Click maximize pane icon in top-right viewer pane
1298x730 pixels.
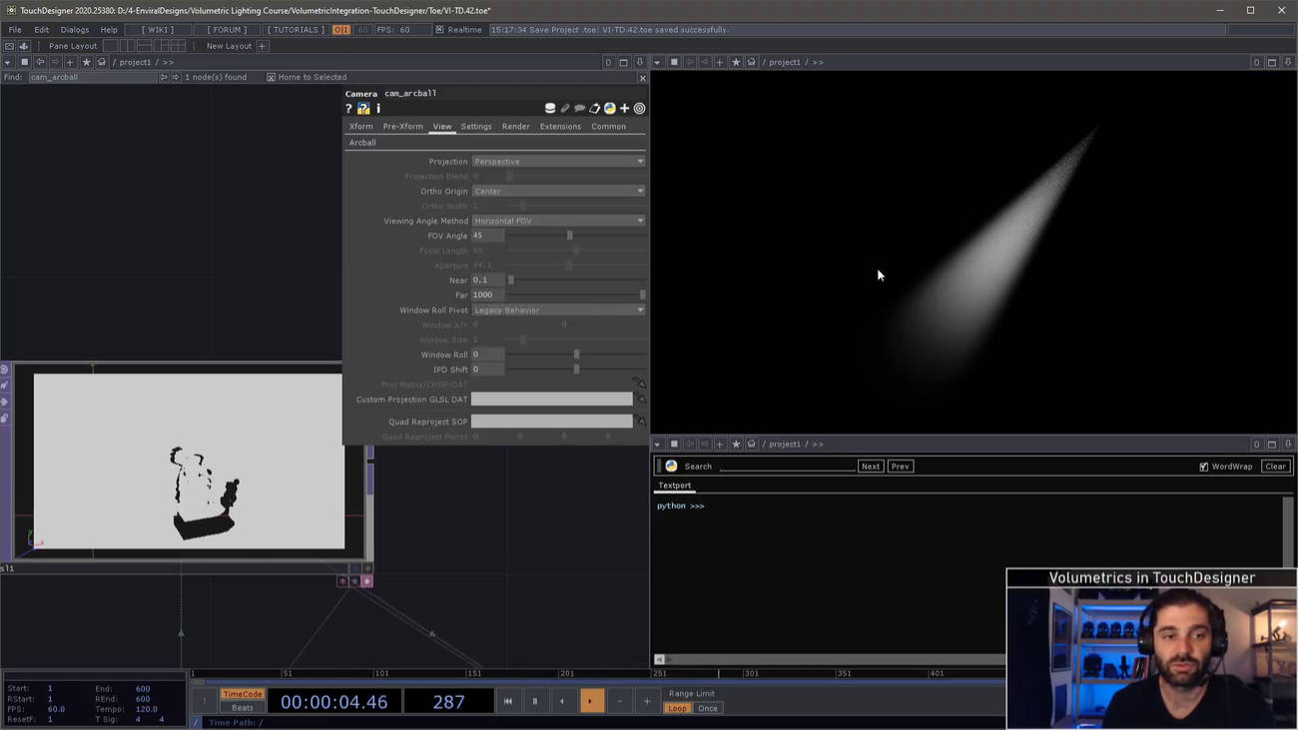1272,62
